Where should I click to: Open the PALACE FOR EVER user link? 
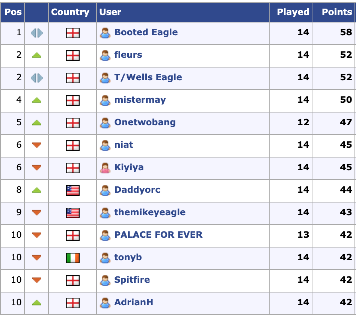tap(158, 235)
